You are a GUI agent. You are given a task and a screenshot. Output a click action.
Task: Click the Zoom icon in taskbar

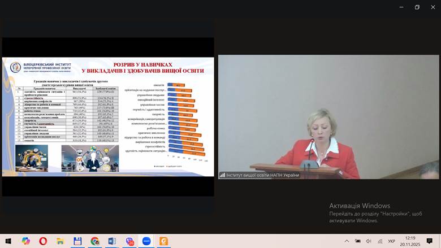click(x=146, y=241)
